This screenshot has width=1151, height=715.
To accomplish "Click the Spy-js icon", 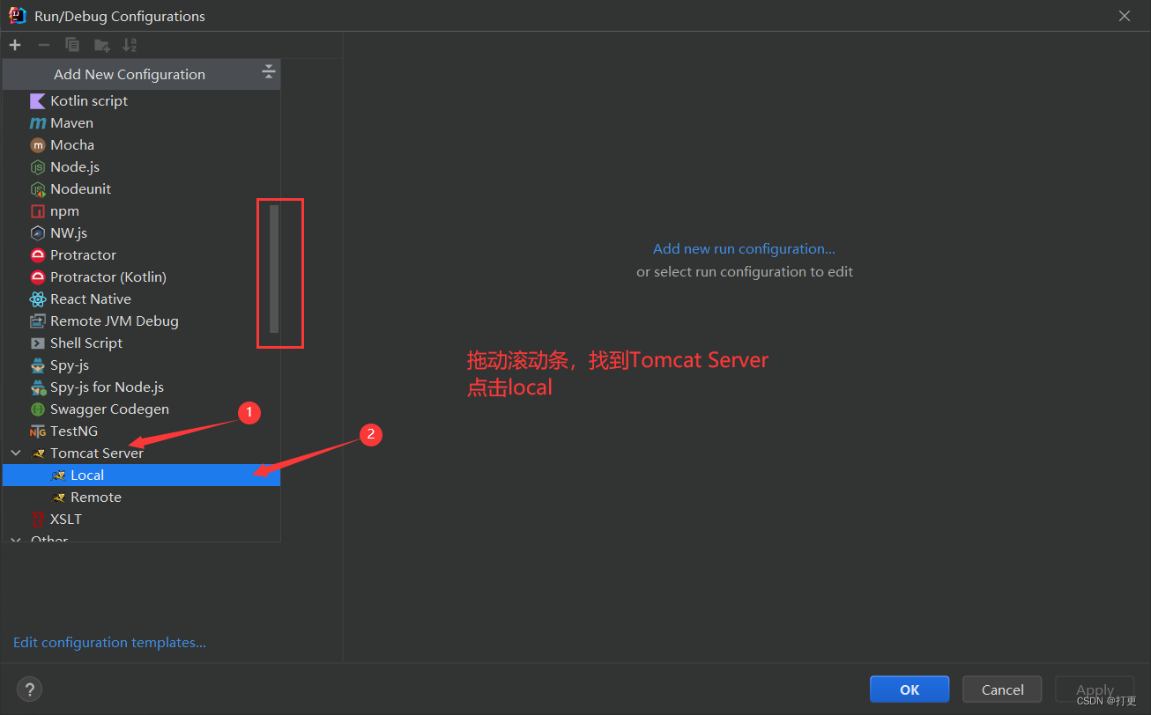I will (37, 365).
